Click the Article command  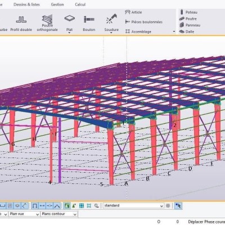(133, 12)
